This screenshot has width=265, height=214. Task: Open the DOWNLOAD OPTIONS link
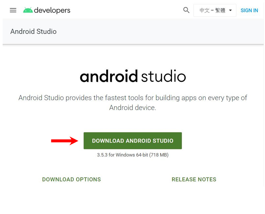(71, 179)
